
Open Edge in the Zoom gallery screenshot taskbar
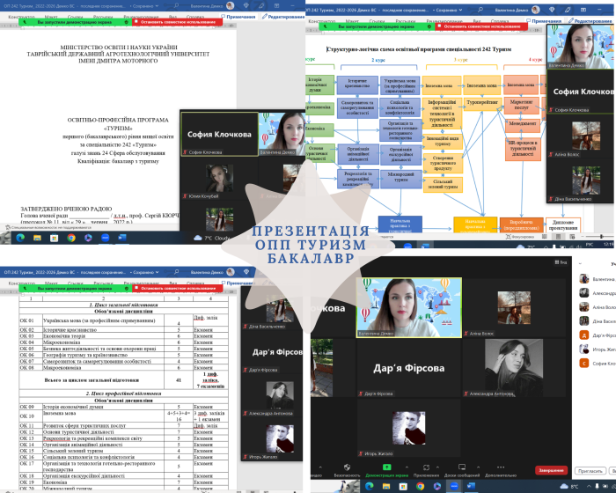[x=370, y=486]
